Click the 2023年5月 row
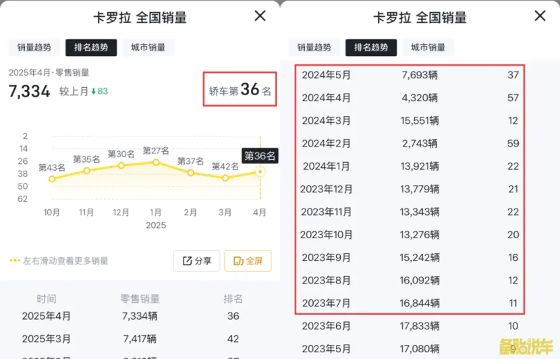This screenshot has height=359, width=560. point(410,349)
